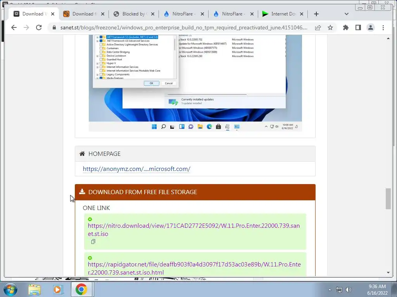397x297 pixels.
Task: Open a new tab
Action: [x=316, y=14]
